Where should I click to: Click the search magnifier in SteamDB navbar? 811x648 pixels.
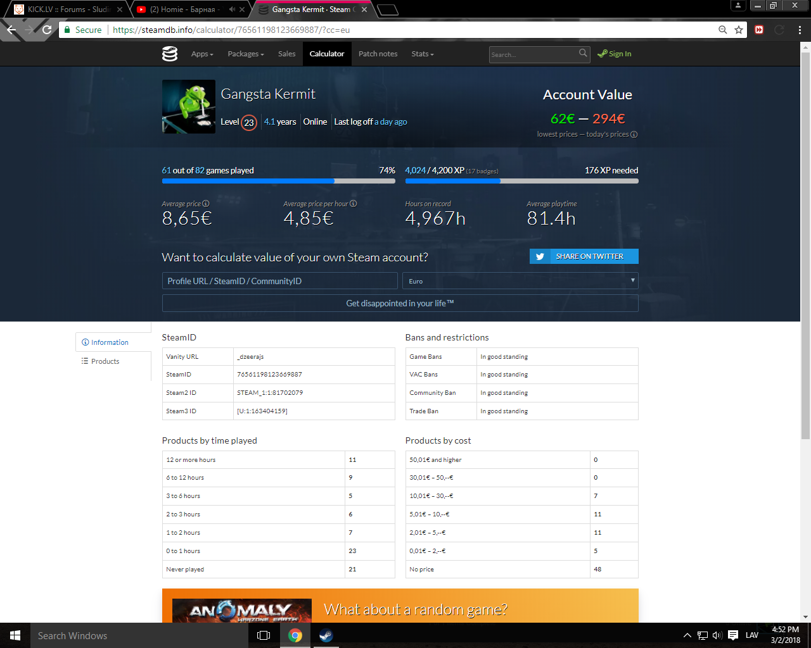coord(583,53)
